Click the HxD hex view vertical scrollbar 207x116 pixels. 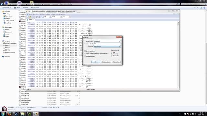click(178, 54)
